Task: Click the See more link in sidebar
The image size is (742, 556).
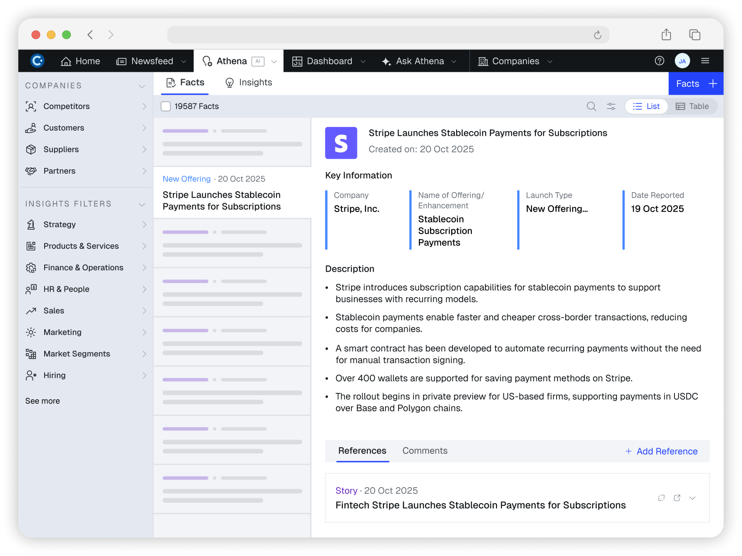Action: (x=42, y=401)
